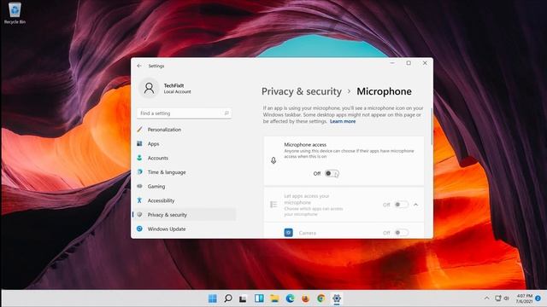Click the Windows Update sidebar icon

click(139, 229)
